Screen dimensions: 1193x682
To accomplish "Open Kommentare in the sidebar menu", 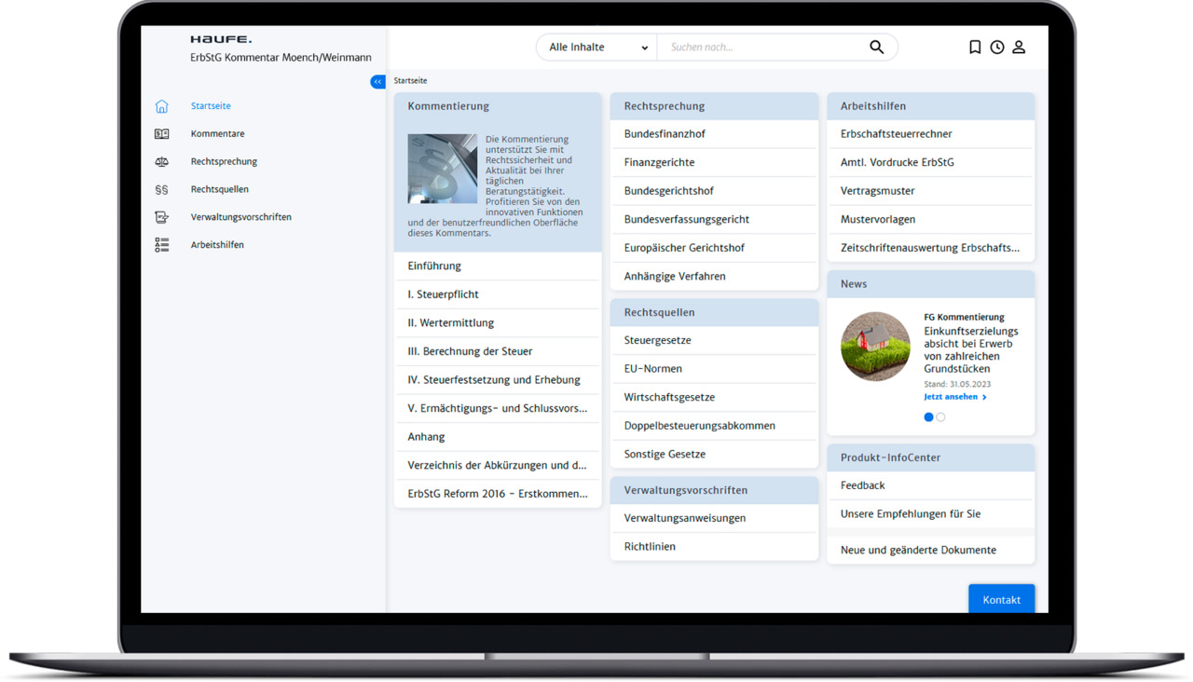I will (217, 133).
